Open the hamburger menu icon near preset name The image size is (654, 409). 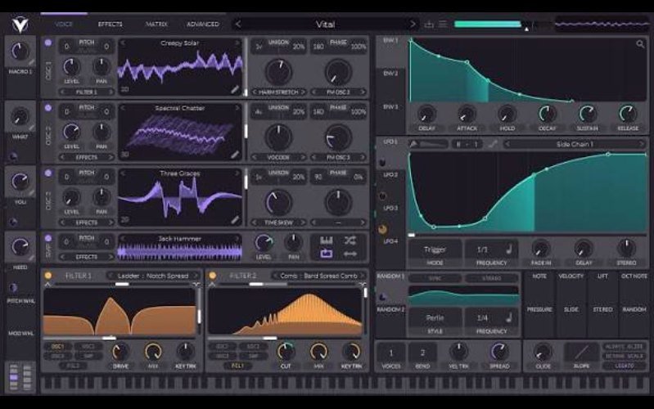point(443,25)
